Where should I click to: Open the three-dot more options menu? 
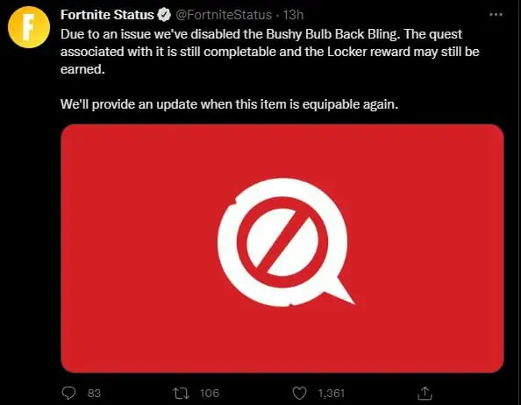tap(496, 15)
